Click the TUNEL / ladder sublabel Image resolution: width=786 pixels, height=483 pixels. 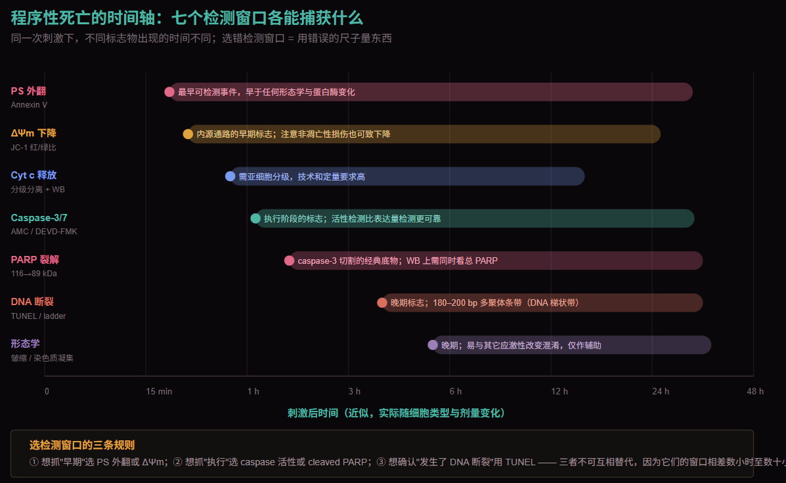(38, 316)
